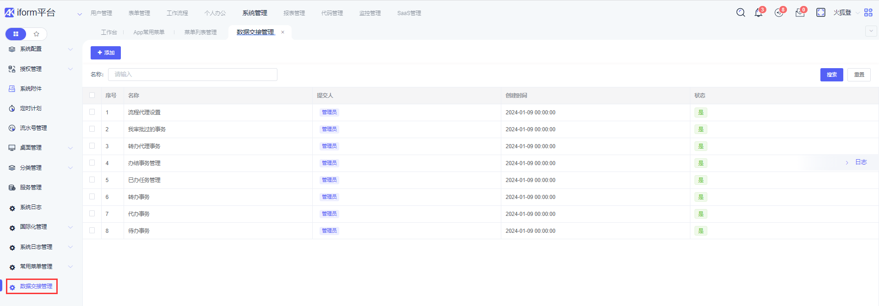
Task: Click the 搜索 button
Action: [x=831, y=75]
